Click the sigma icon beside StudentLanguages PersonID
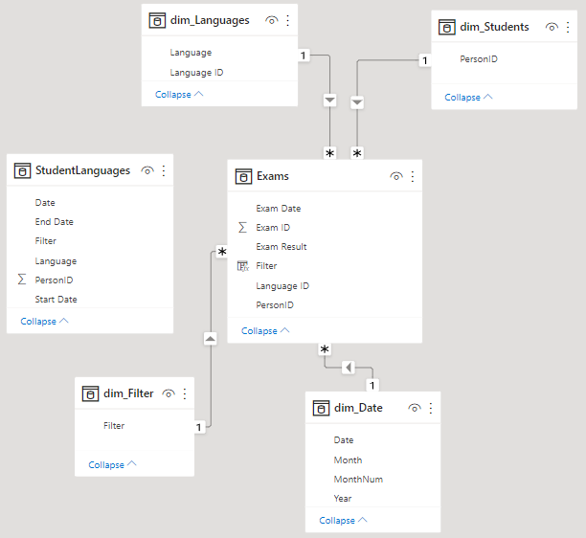586x538 pixels. coord(22,280)
